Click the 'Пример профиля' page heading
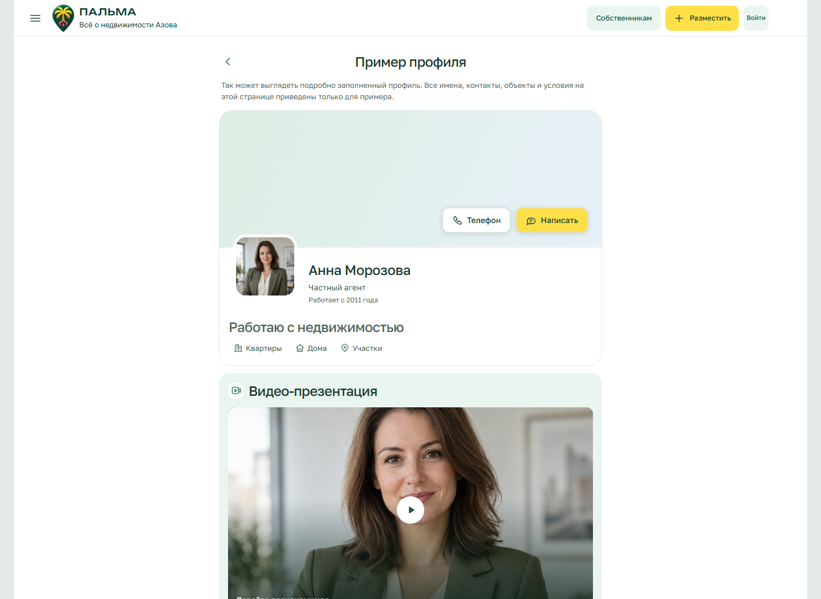Screen dimensions: 821x599 (x=410, y=62)
